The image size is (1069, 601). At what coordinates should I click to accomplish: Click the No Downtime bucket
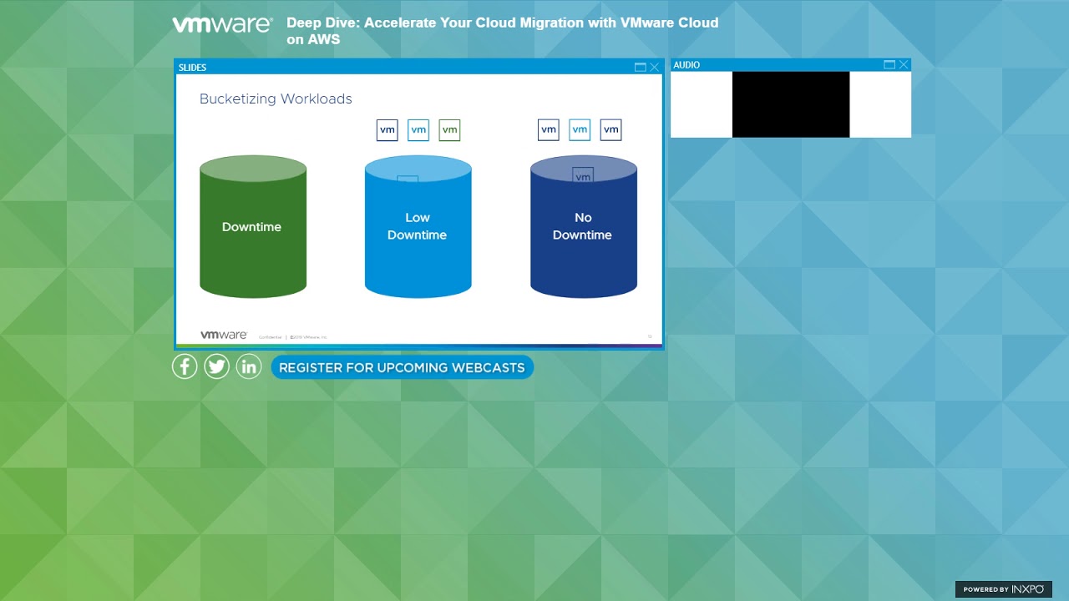(584, 226)
